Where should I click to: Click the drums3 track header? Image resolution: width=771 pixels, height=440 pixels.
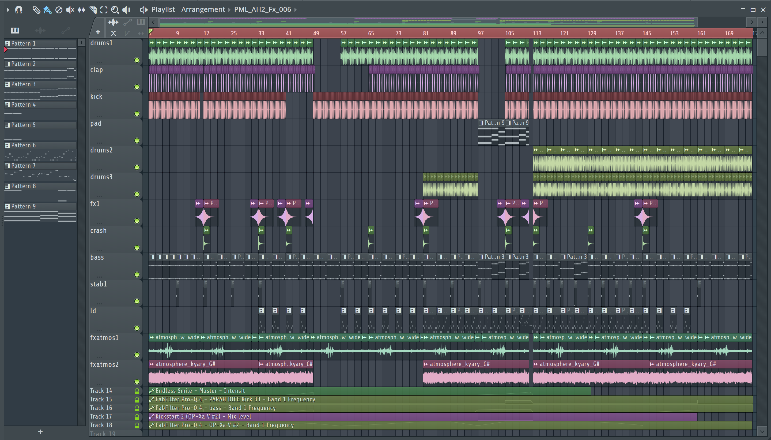(x=115, y=185)
